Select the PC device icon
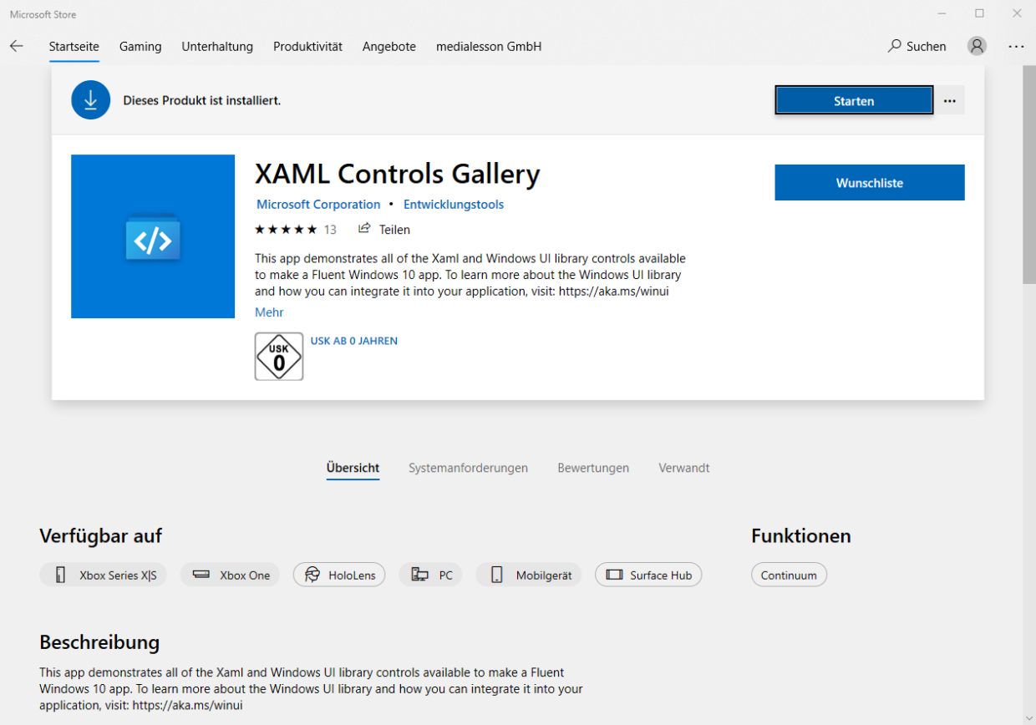The height and width of the screenshot is (725, 1036). point(419,574)
